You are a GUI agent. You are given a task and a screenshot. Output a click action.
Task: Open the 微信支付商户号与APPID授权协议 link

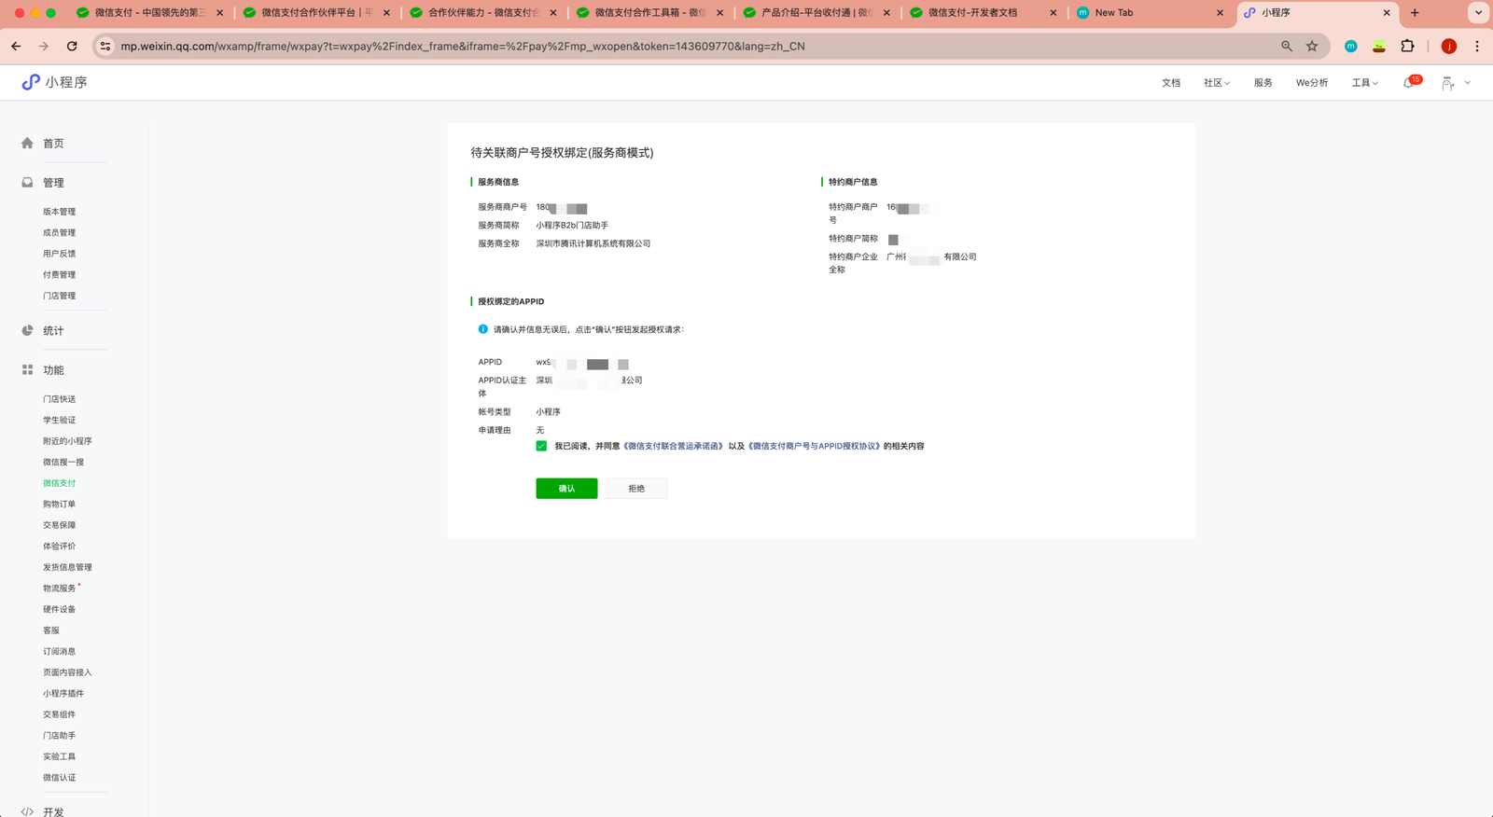[815, 446]
